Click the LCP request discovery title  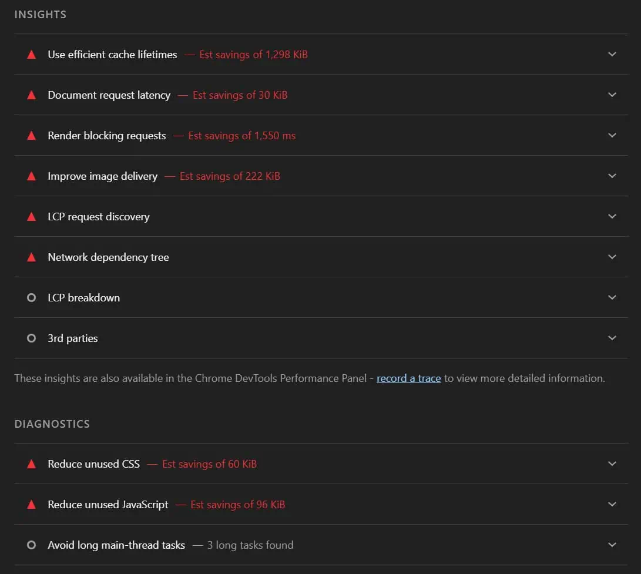(x=99, y=217)
